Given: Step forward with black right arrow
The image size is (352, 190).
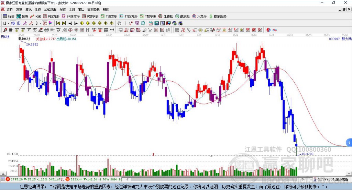Looking at the screenshot, I should click(x=76, y=23).
